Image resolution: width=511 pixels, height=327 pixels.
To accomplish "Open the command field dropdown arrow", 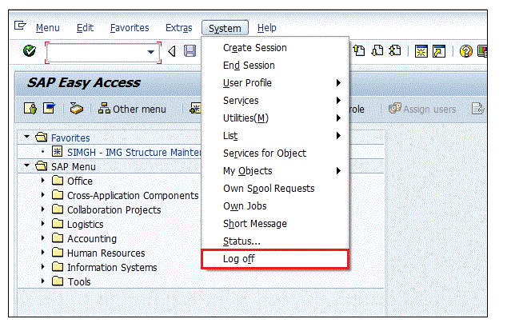I will tap(150, 52).
